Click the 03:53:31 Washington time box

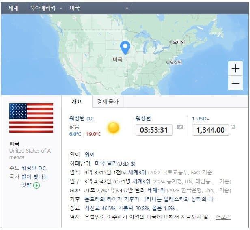(x=154, y=130)
